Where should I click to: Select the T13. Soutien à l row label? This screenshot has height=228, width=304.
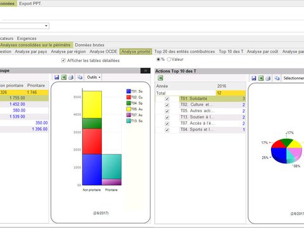coord(196,117)
